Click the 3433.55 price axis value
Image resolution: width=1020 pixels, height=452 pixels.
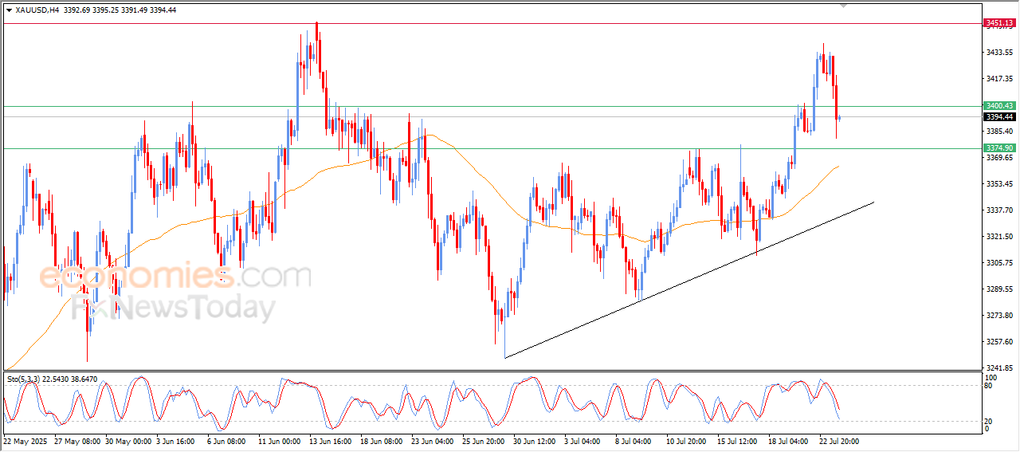click(x=999, y=53)
